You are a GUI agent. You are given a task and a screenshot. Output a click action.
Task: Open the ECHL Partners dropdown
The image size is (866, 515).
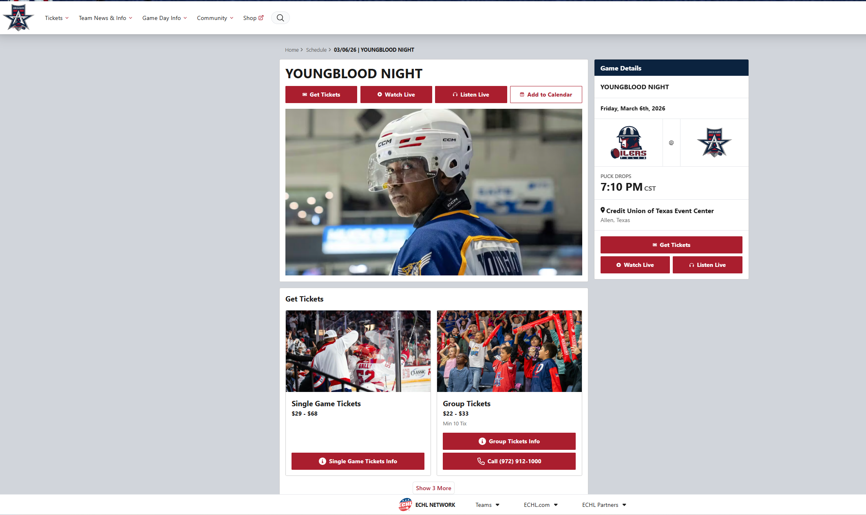(604, 505)
